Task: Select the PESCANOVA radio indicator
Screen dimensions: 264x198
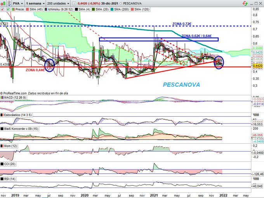Action: tap(121, 3)
